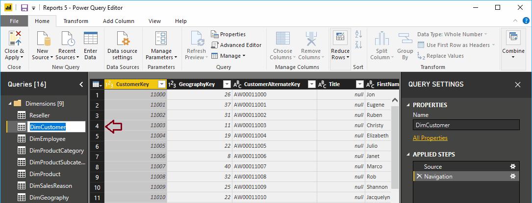532x203 pixels.
Task: Open the Advanced Editor
Action: [236, 45]
